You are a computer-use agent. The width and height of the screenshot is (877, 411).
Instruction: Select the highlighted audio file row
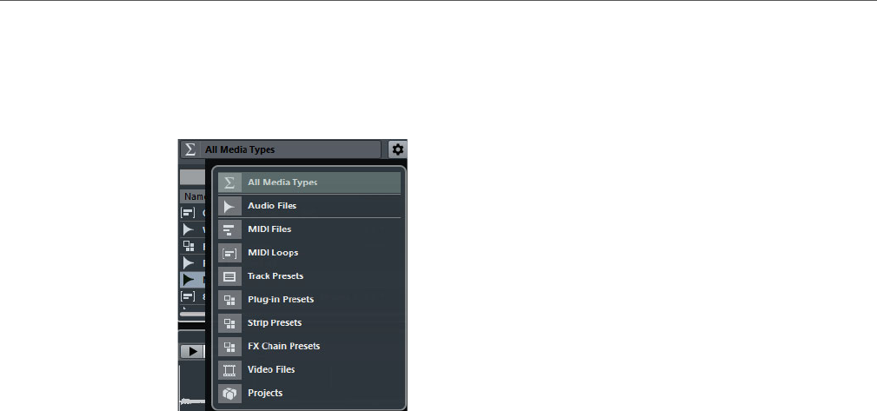tap(193, 280)
